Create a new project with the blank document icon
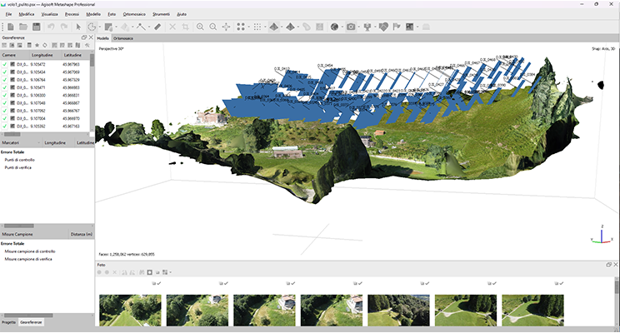The image size is (620, 333). coord(11,27)
